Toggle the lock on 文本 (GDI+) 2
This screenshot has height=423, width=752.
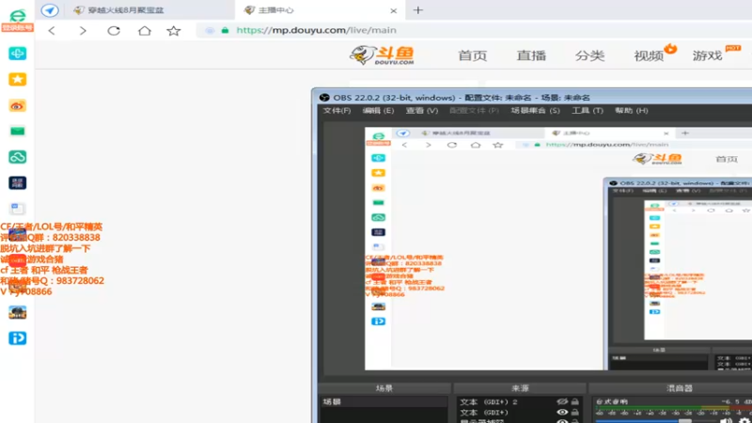point(575,401)
